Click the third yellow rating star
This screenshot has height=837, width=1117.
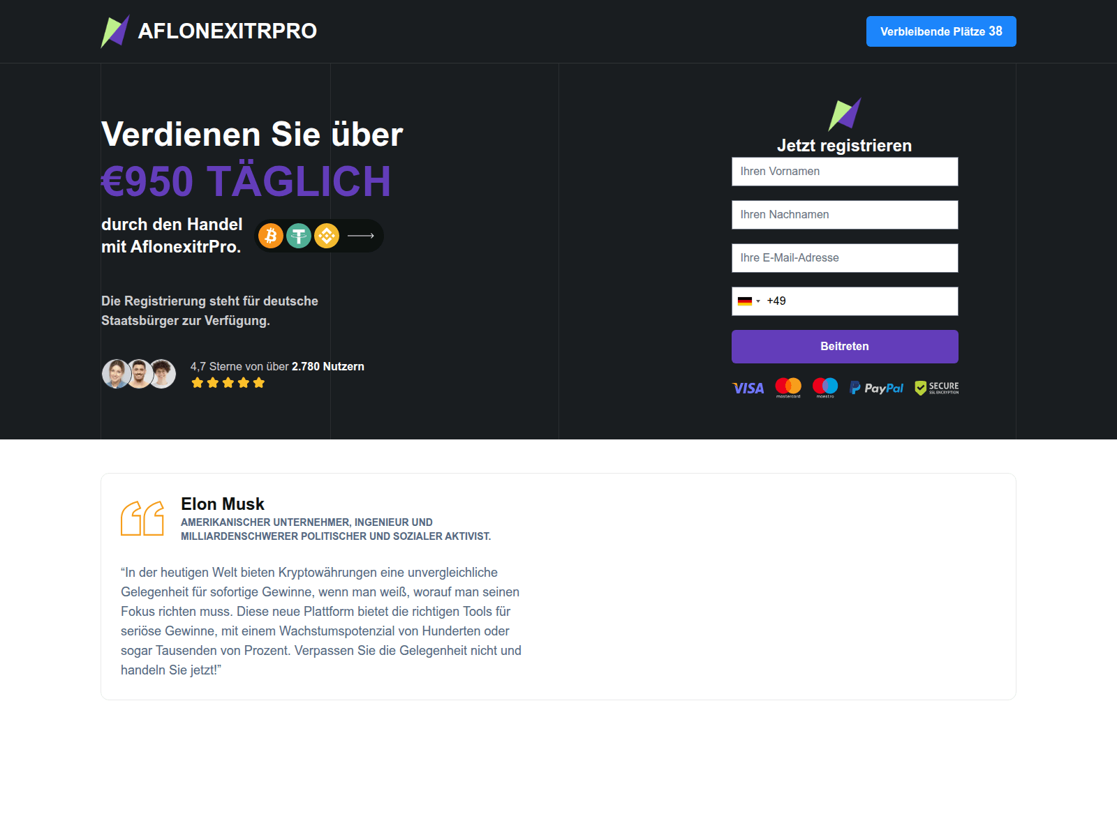228,383
